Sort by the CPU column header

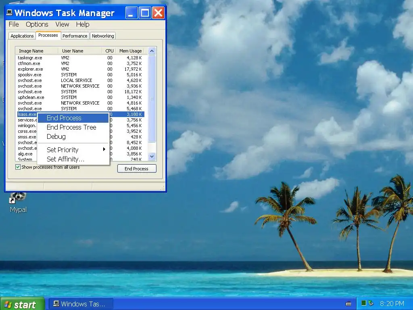click(109, 51)
